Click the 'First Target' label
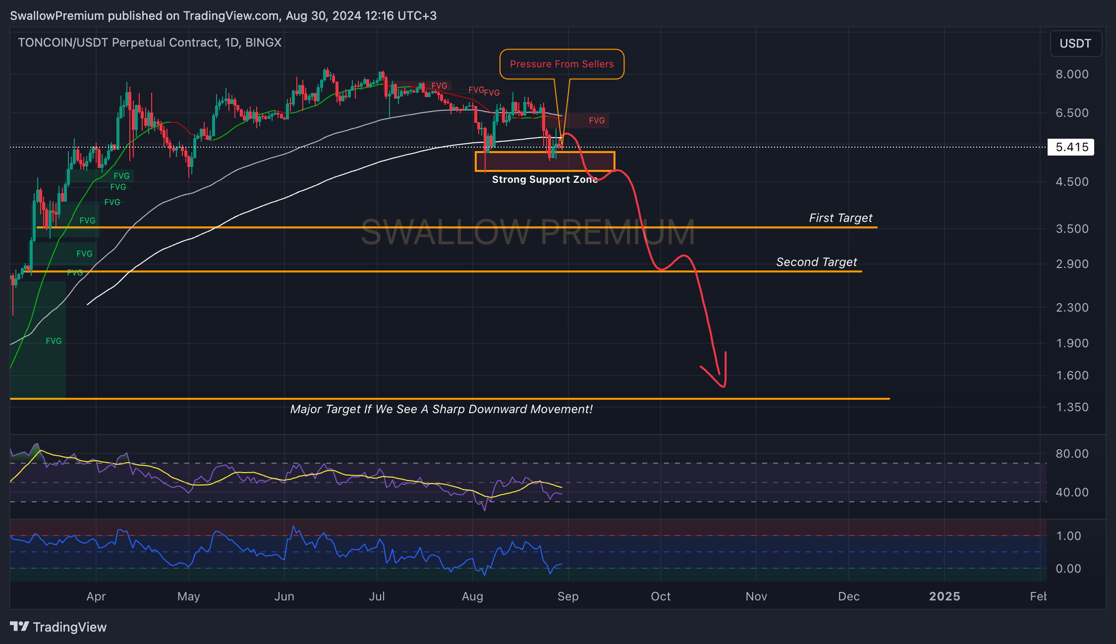This screenshot has width=1116, height=644. (840, 218)
